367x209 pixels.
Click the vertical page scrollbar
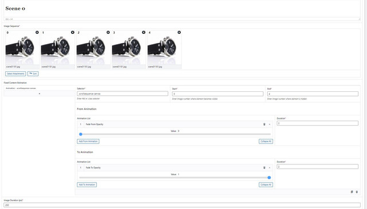pos(365,104)
